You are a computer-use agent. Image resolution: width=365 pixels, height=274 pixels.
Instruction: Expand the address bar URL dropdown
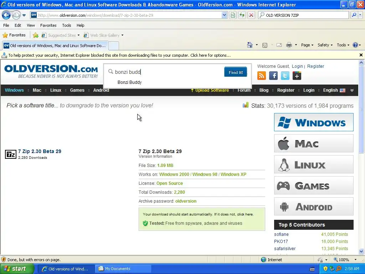click(x=224, y=15)
